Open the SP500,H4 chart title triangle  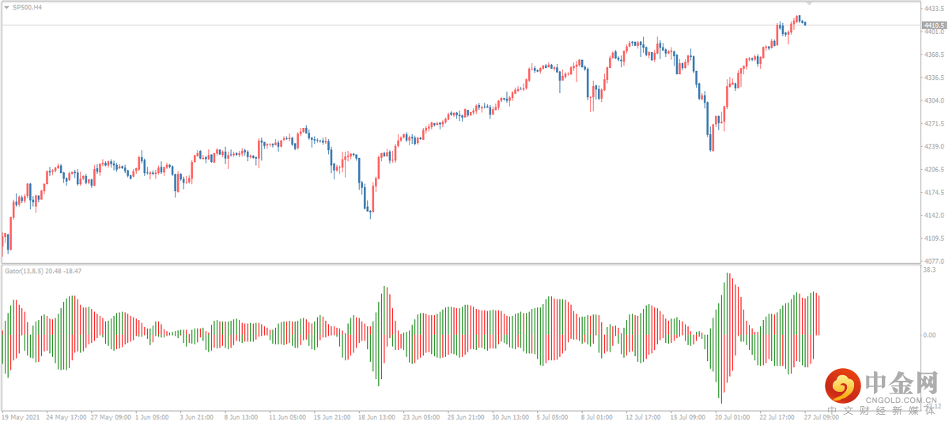[x=7, y=6]
